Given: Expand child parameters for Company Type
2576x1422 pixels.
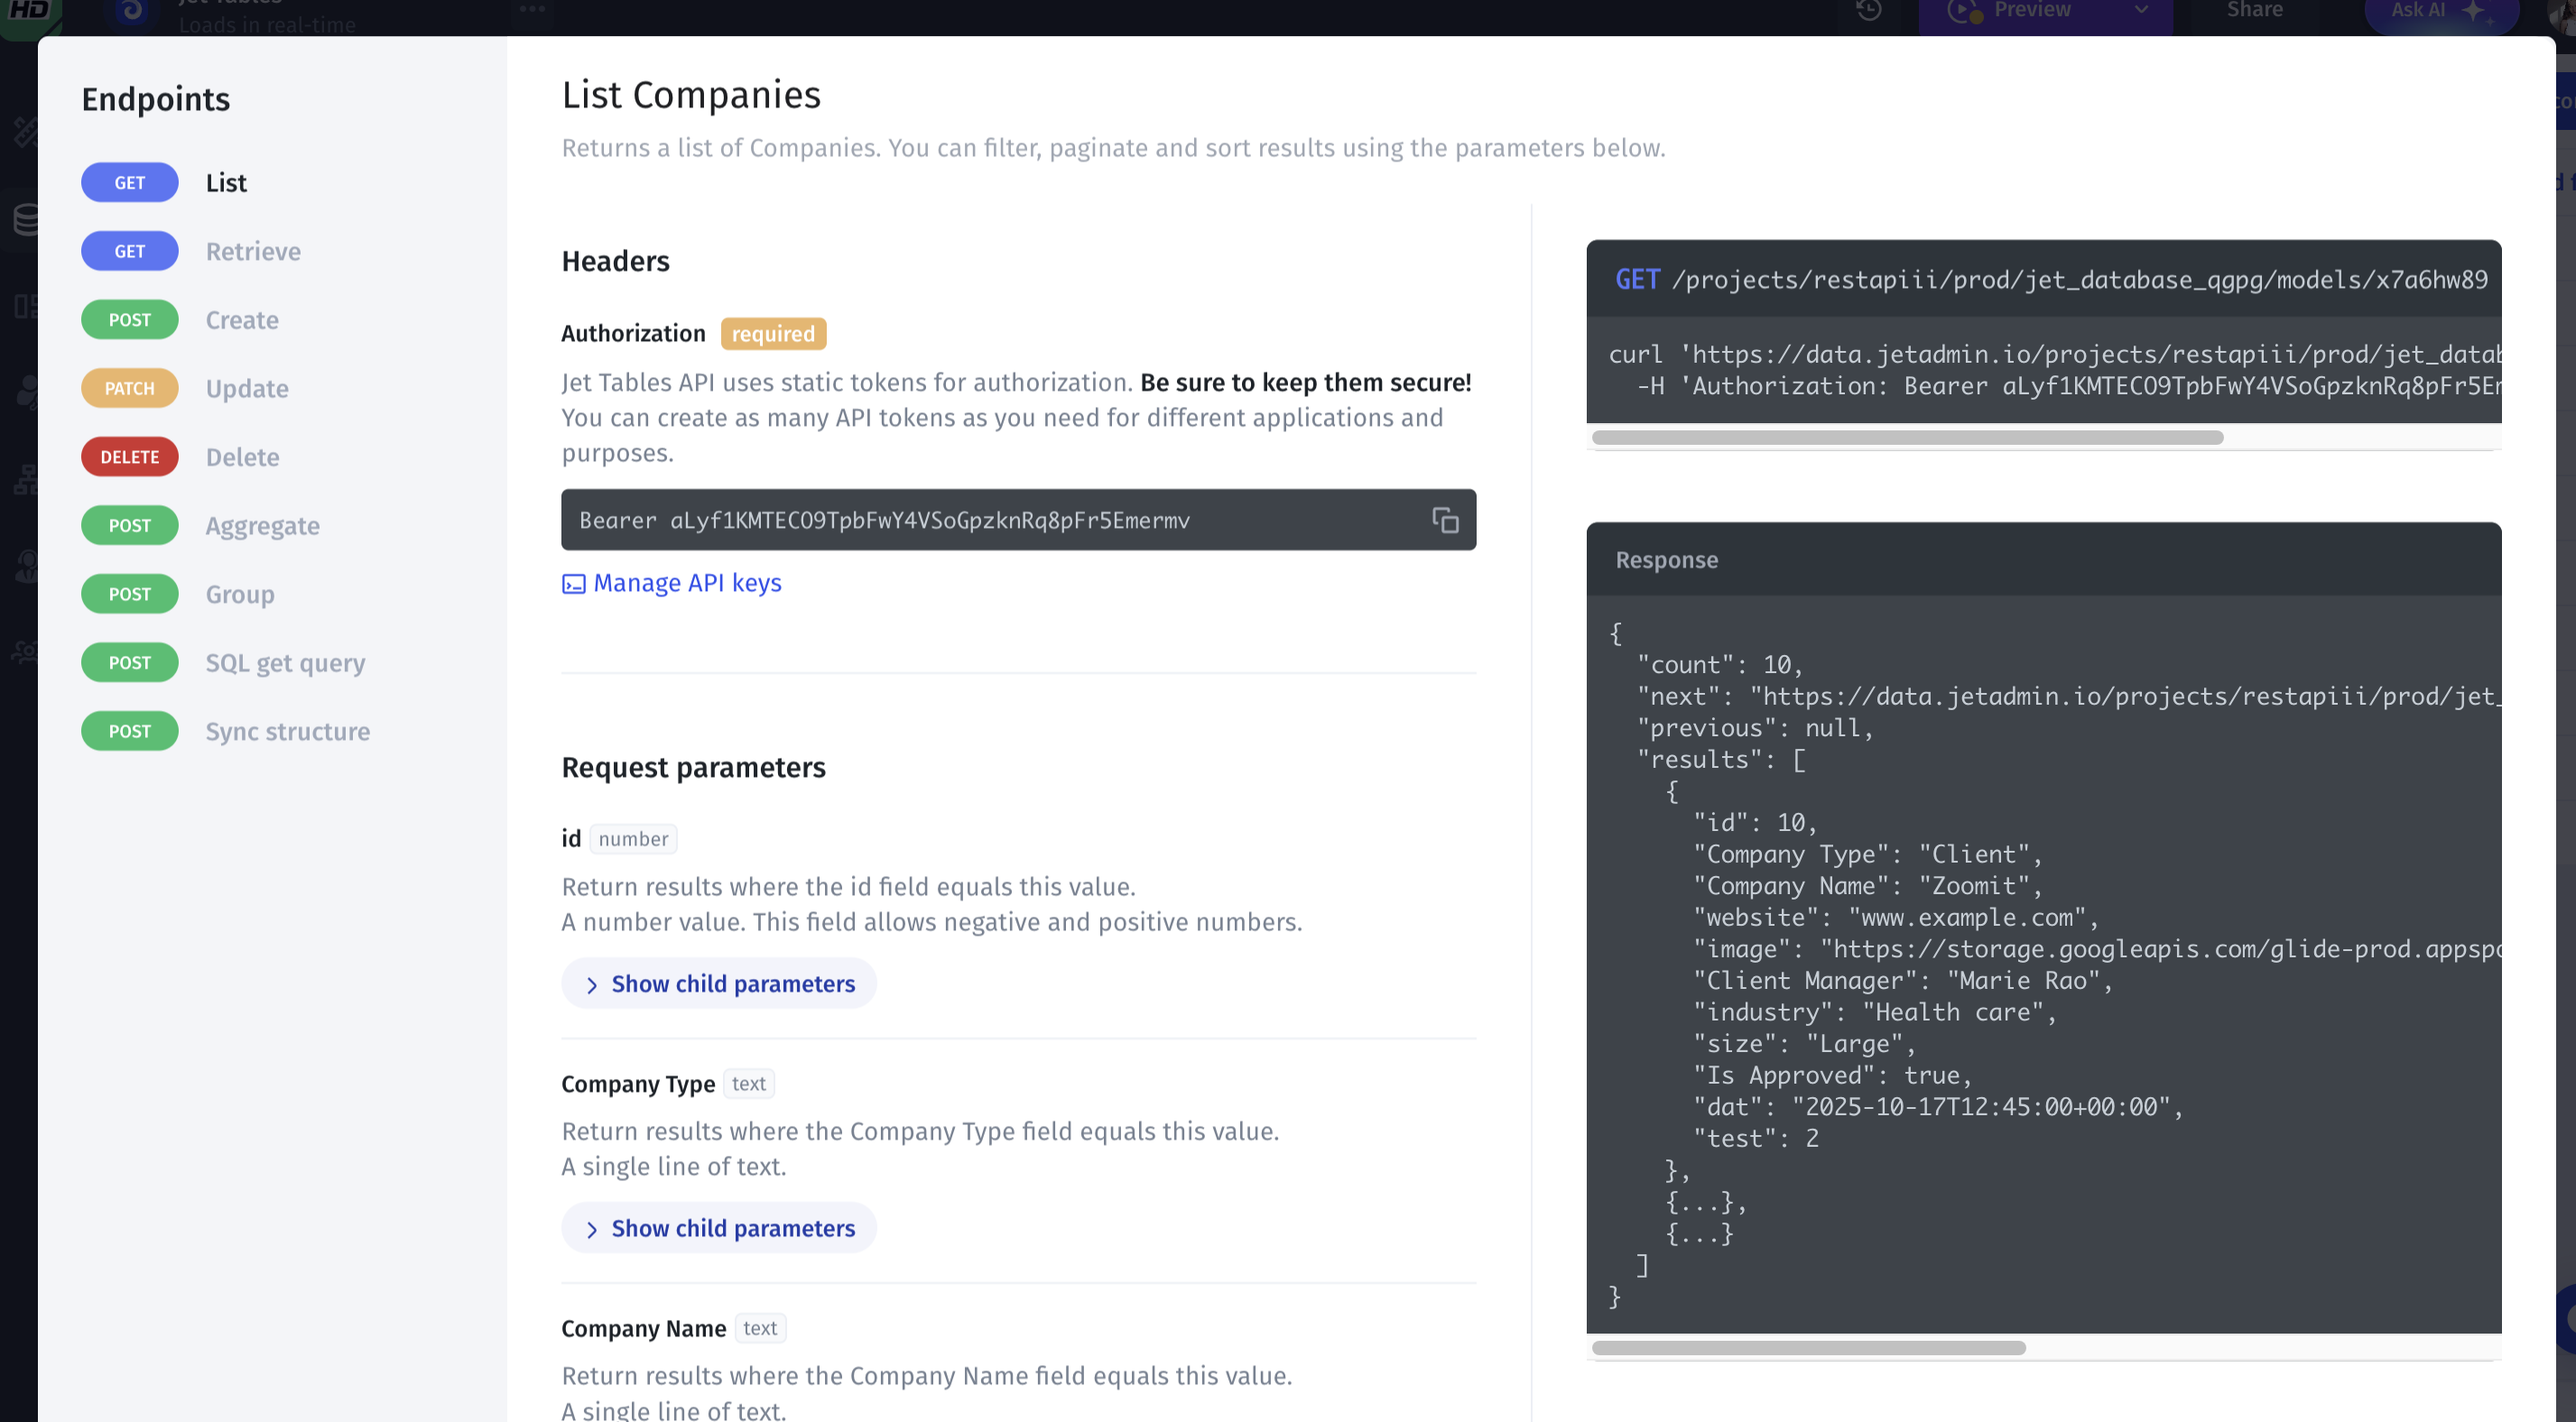Looking at the screenshot, I should click(719, 1228).
